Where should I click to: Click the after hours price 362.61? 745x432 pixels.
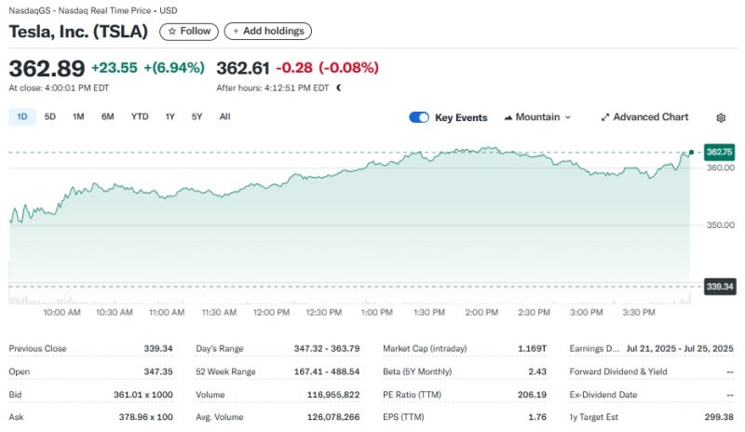click(x=243, y=69)
